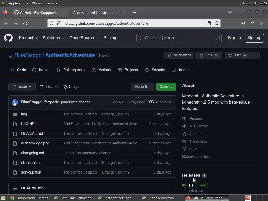Click the Notifications button
268x201 pixels.
tap(179, 55)
